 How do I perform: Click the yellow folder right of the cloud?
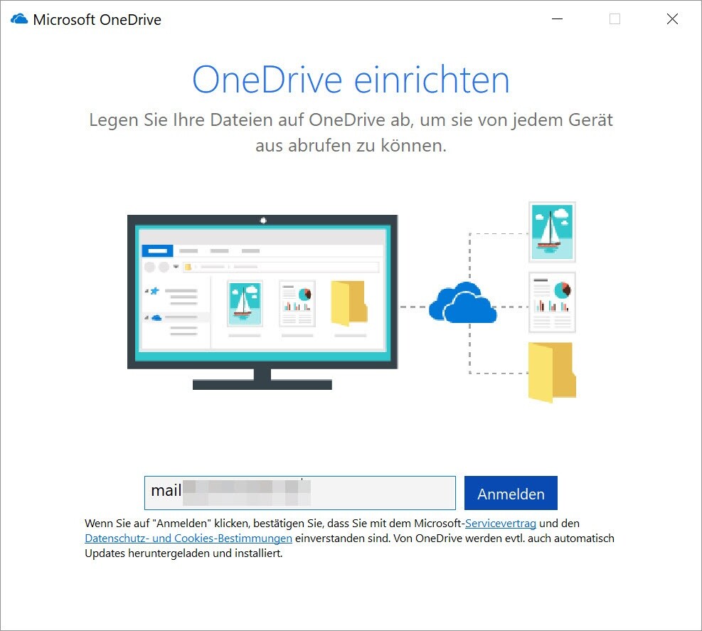[552, 372]
